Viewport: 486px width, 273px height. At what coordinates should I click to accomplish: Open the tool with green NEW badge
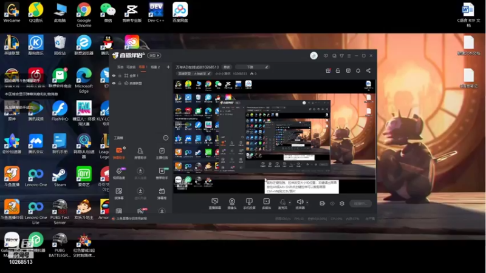162,174
